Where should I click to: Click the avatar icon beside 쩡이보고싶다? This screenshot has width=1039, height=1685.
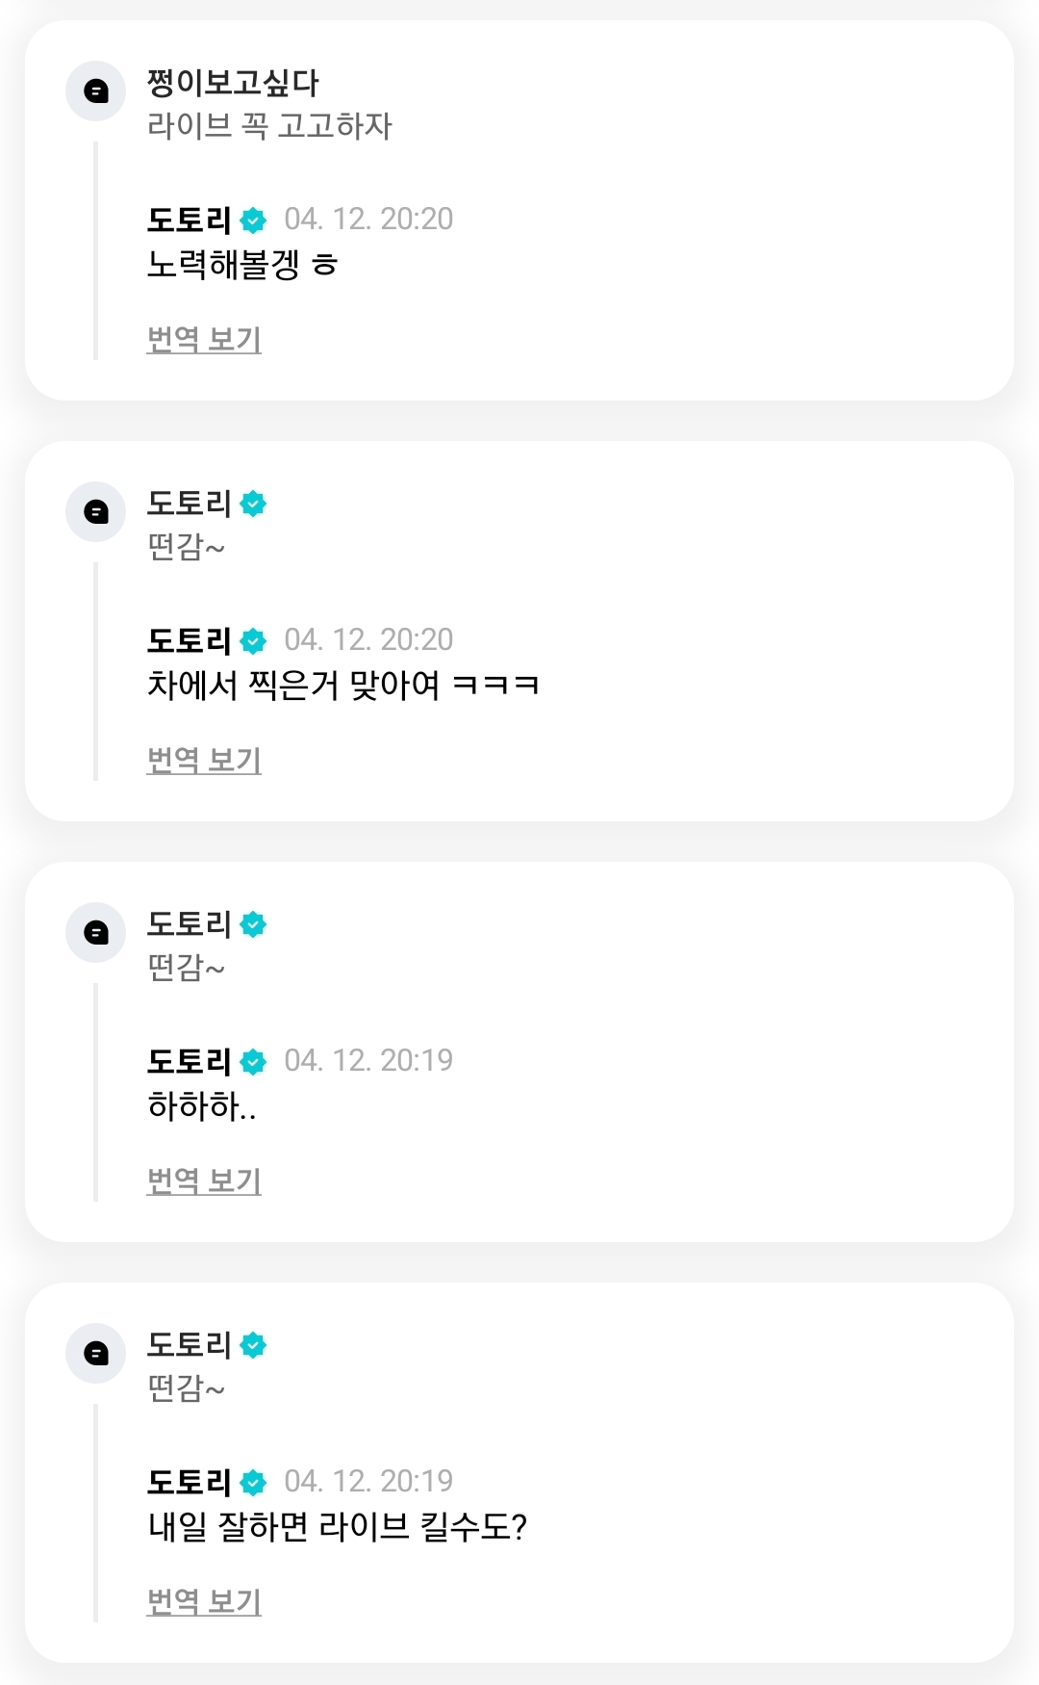coord(95,91)
